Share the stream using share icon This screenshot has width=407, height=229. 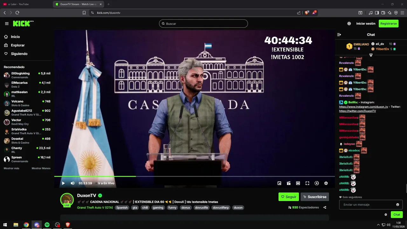pyautogui.click(x=325, y=207)
